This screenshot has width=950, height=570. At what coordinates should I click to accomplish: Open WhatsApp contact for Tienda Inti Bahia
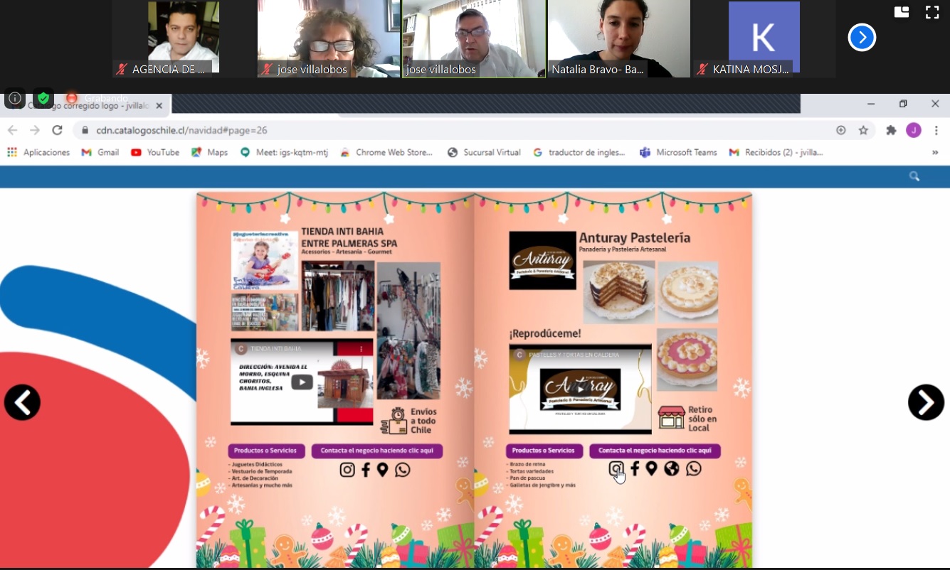pyautogui.click(x=403, y=470)
